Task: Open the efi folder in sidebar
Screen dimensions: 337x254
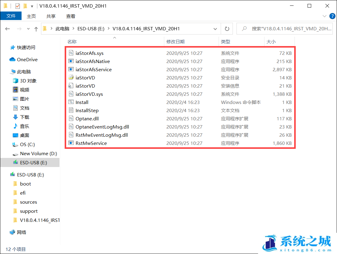Action: (x=19, y=193)
